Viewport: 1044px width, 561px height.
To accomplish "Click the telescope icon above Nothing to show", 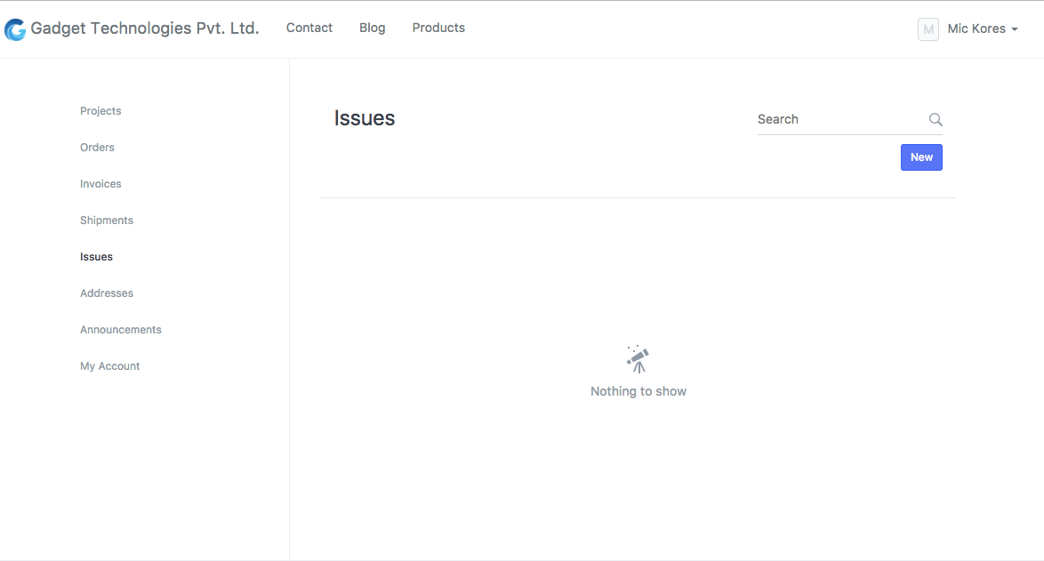I will [x=638, y=358].
